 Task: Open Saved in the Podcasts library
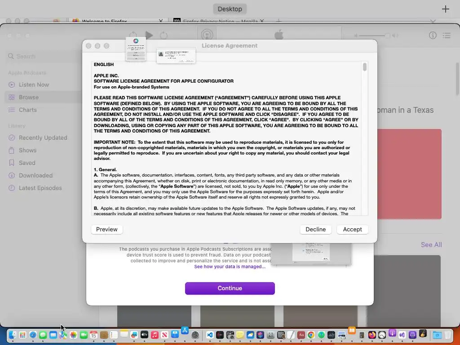click(x=27, y=163)
